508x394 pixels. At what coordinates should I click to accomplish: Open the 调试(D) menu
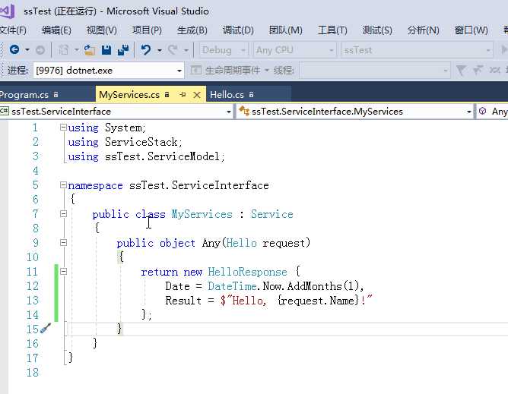coord(238,30)
